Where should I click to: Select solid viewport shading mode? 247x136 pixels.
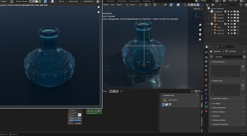pyautogui.click(x=192, y=5)
